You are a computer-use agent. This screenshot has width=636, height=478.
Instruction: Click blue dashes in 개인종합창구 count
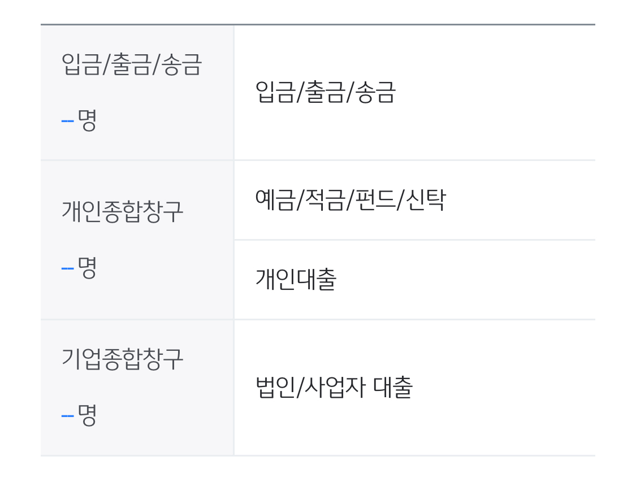point(68,268)
